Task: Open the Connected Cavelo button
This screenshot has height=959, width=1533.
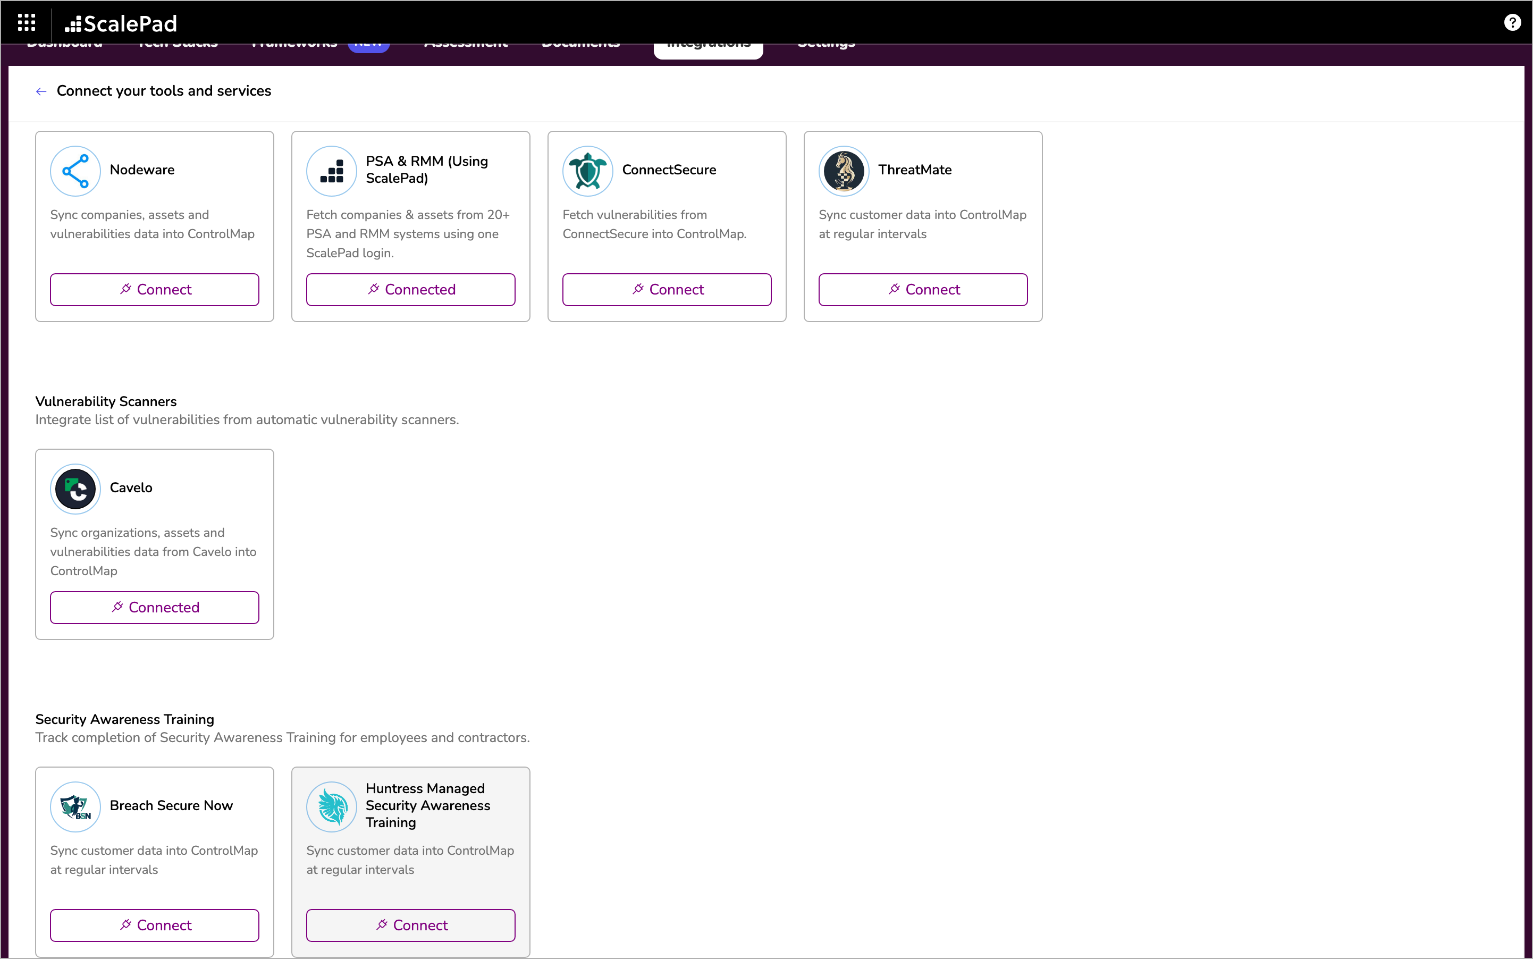Action: coord(155,607)
